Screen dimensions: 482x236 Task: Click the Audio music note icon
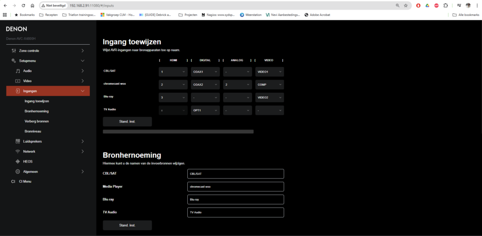18,71
